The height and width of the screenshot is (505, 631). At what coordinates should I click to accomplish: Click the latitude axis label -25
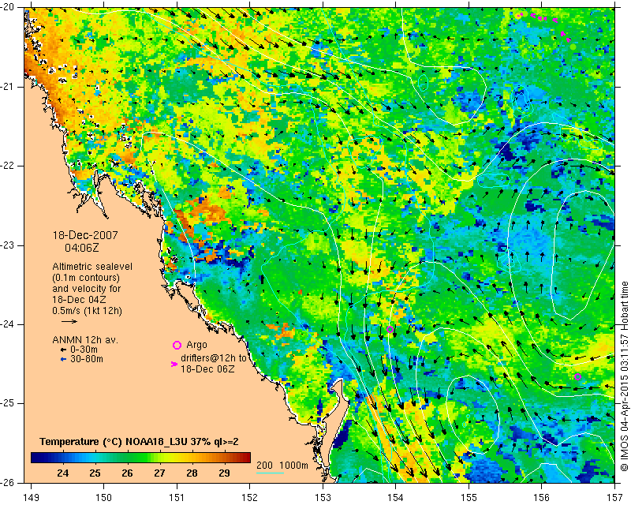point(8,403)
